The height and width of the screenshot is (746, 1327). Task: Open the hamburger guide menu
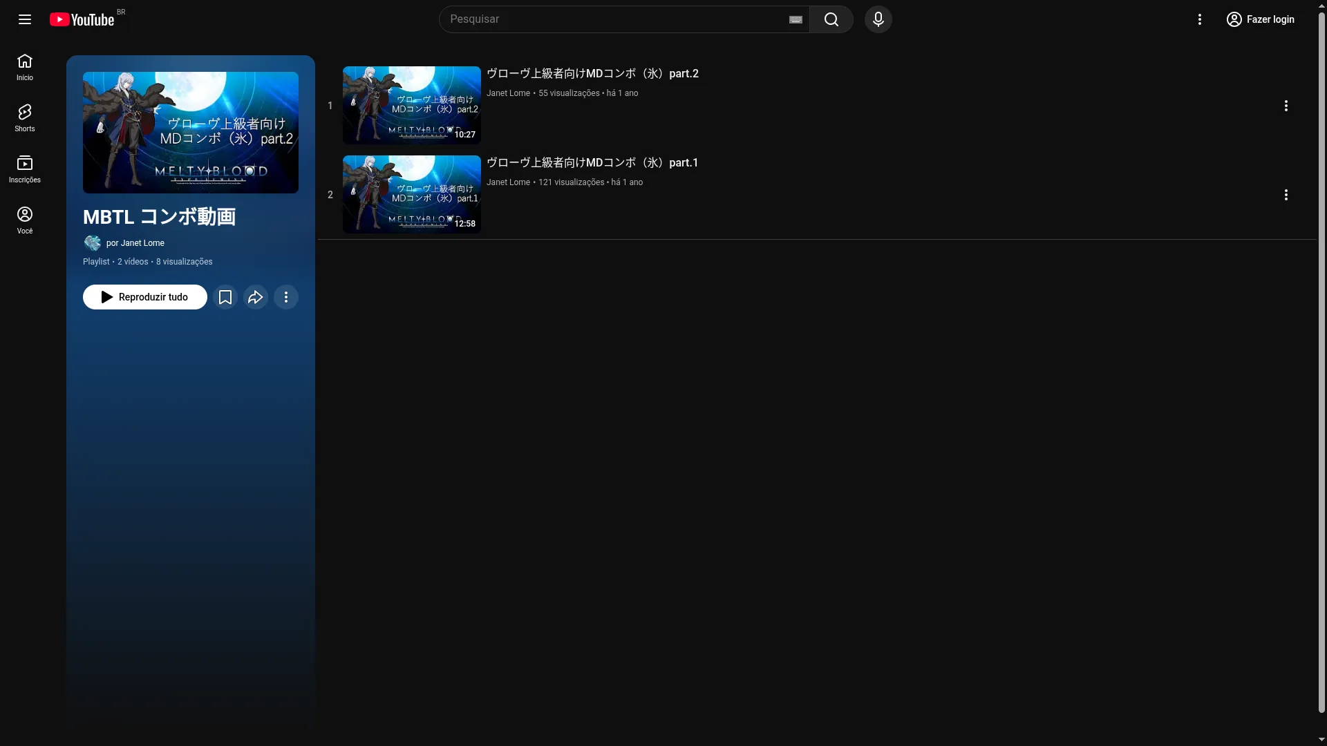pyautogui.click(x=25, y=19)
